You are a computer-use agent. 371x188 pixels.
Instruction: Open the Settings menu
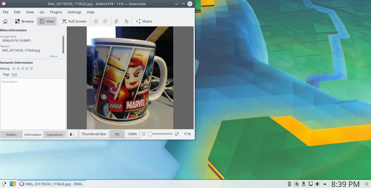tap(74, 12)
